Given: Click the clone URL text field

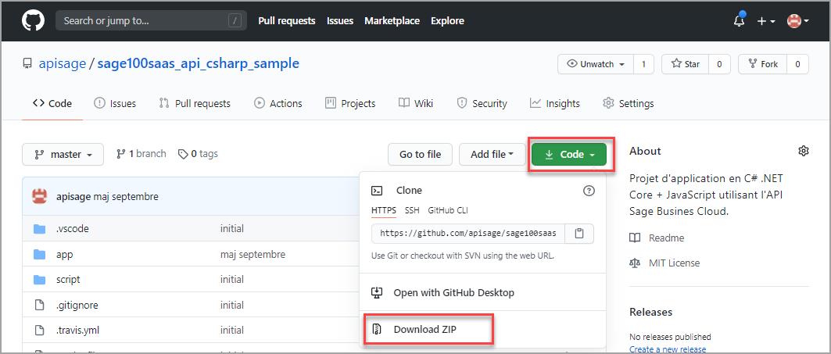Looking at the screenshot, I should click(468, 233).
